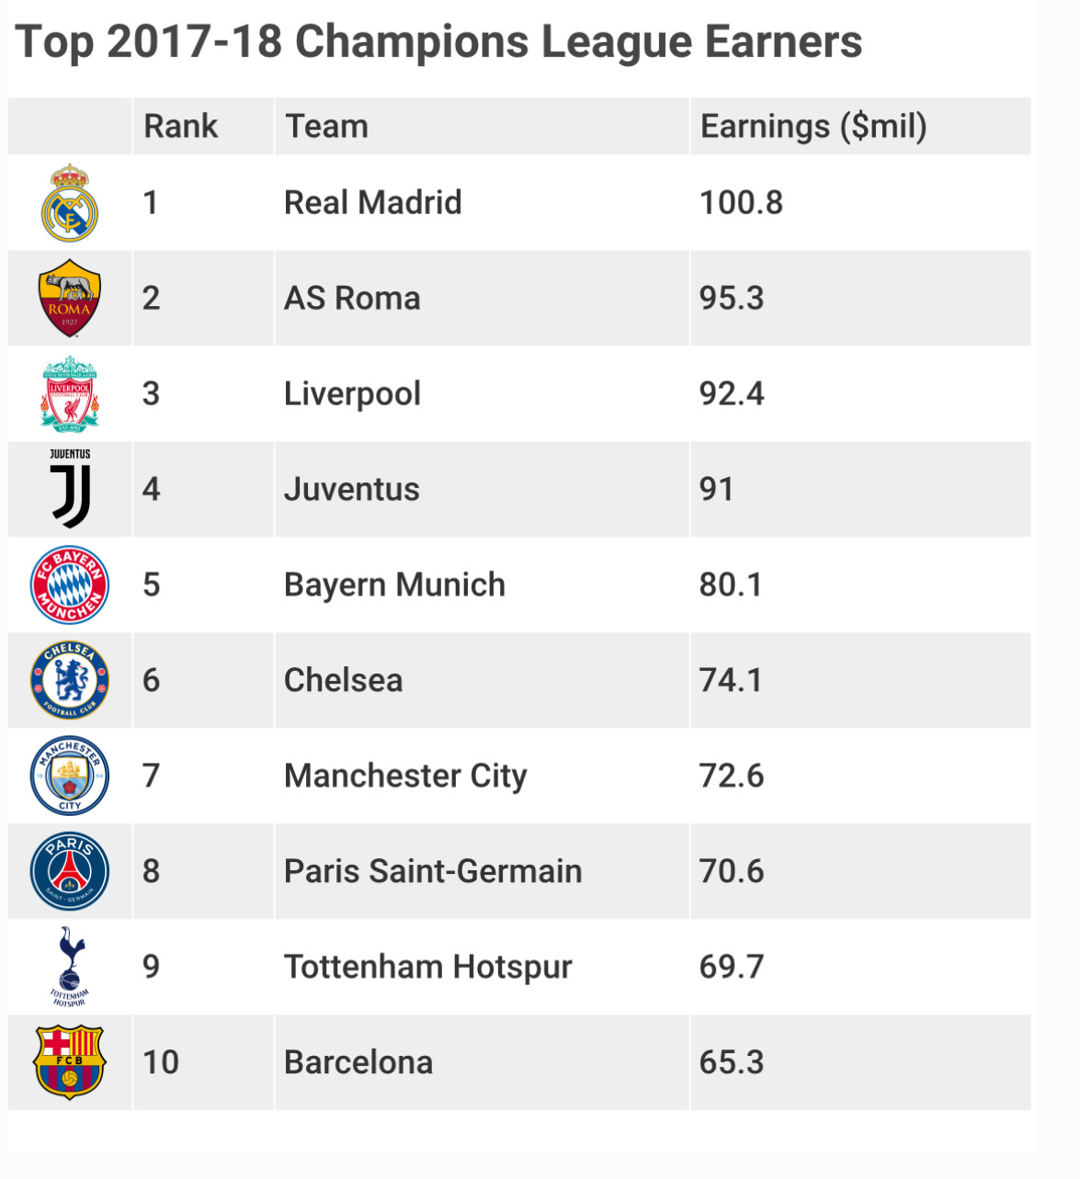Screen dimensions: 1080x1179
Task: Click the Earnings ($mil) column header
Action: pyautogui.click(x=813, y=126)
